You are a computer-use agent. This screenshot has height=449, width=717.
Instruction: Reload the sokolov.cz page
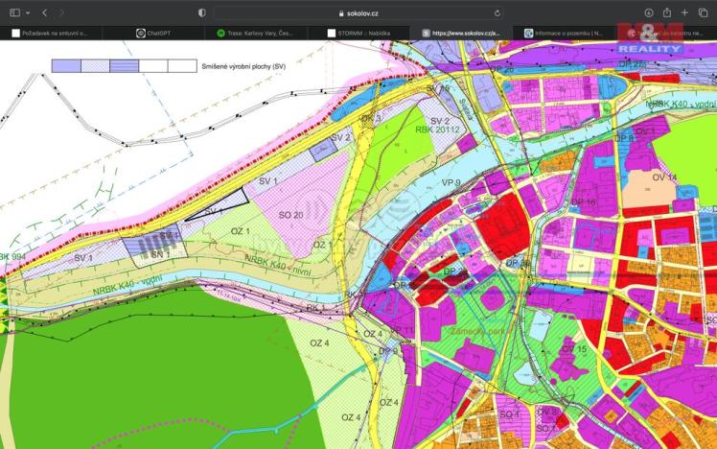tap(497, 13)
